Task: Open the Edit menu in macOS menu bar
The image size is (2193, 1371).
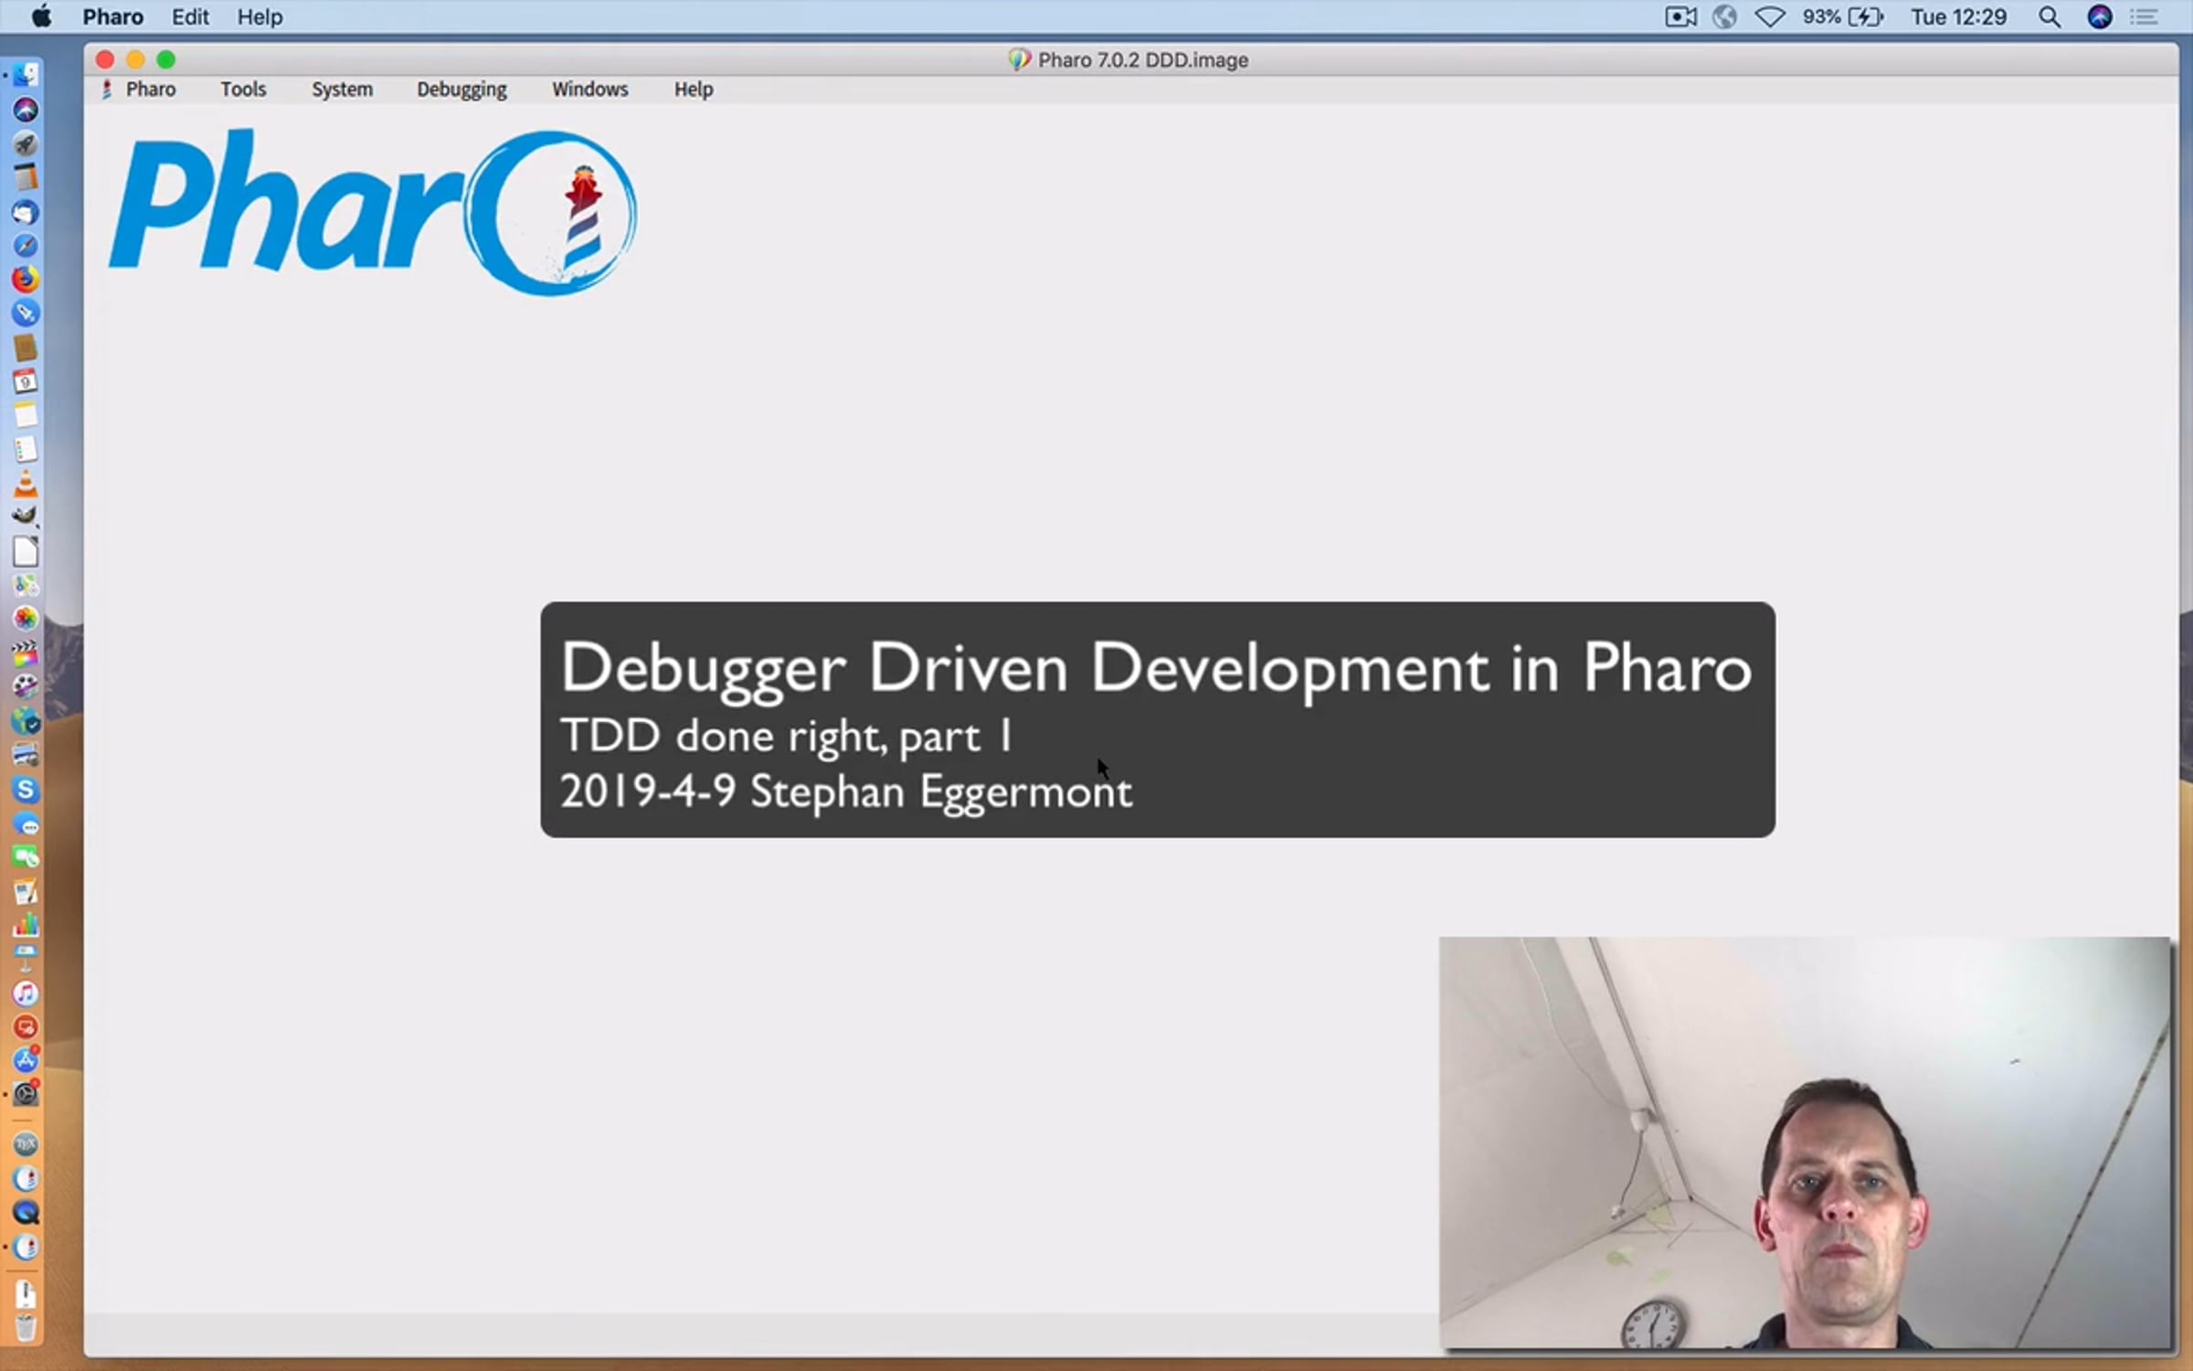Action: (190, 17)
